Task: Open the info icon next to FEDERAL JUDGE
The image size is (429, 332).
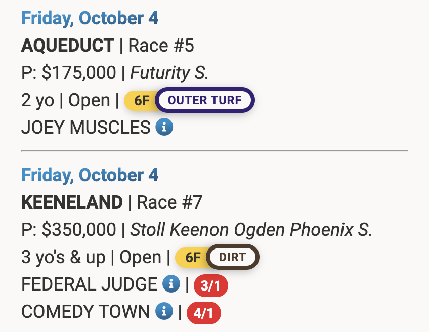Action: coord(171,284)
